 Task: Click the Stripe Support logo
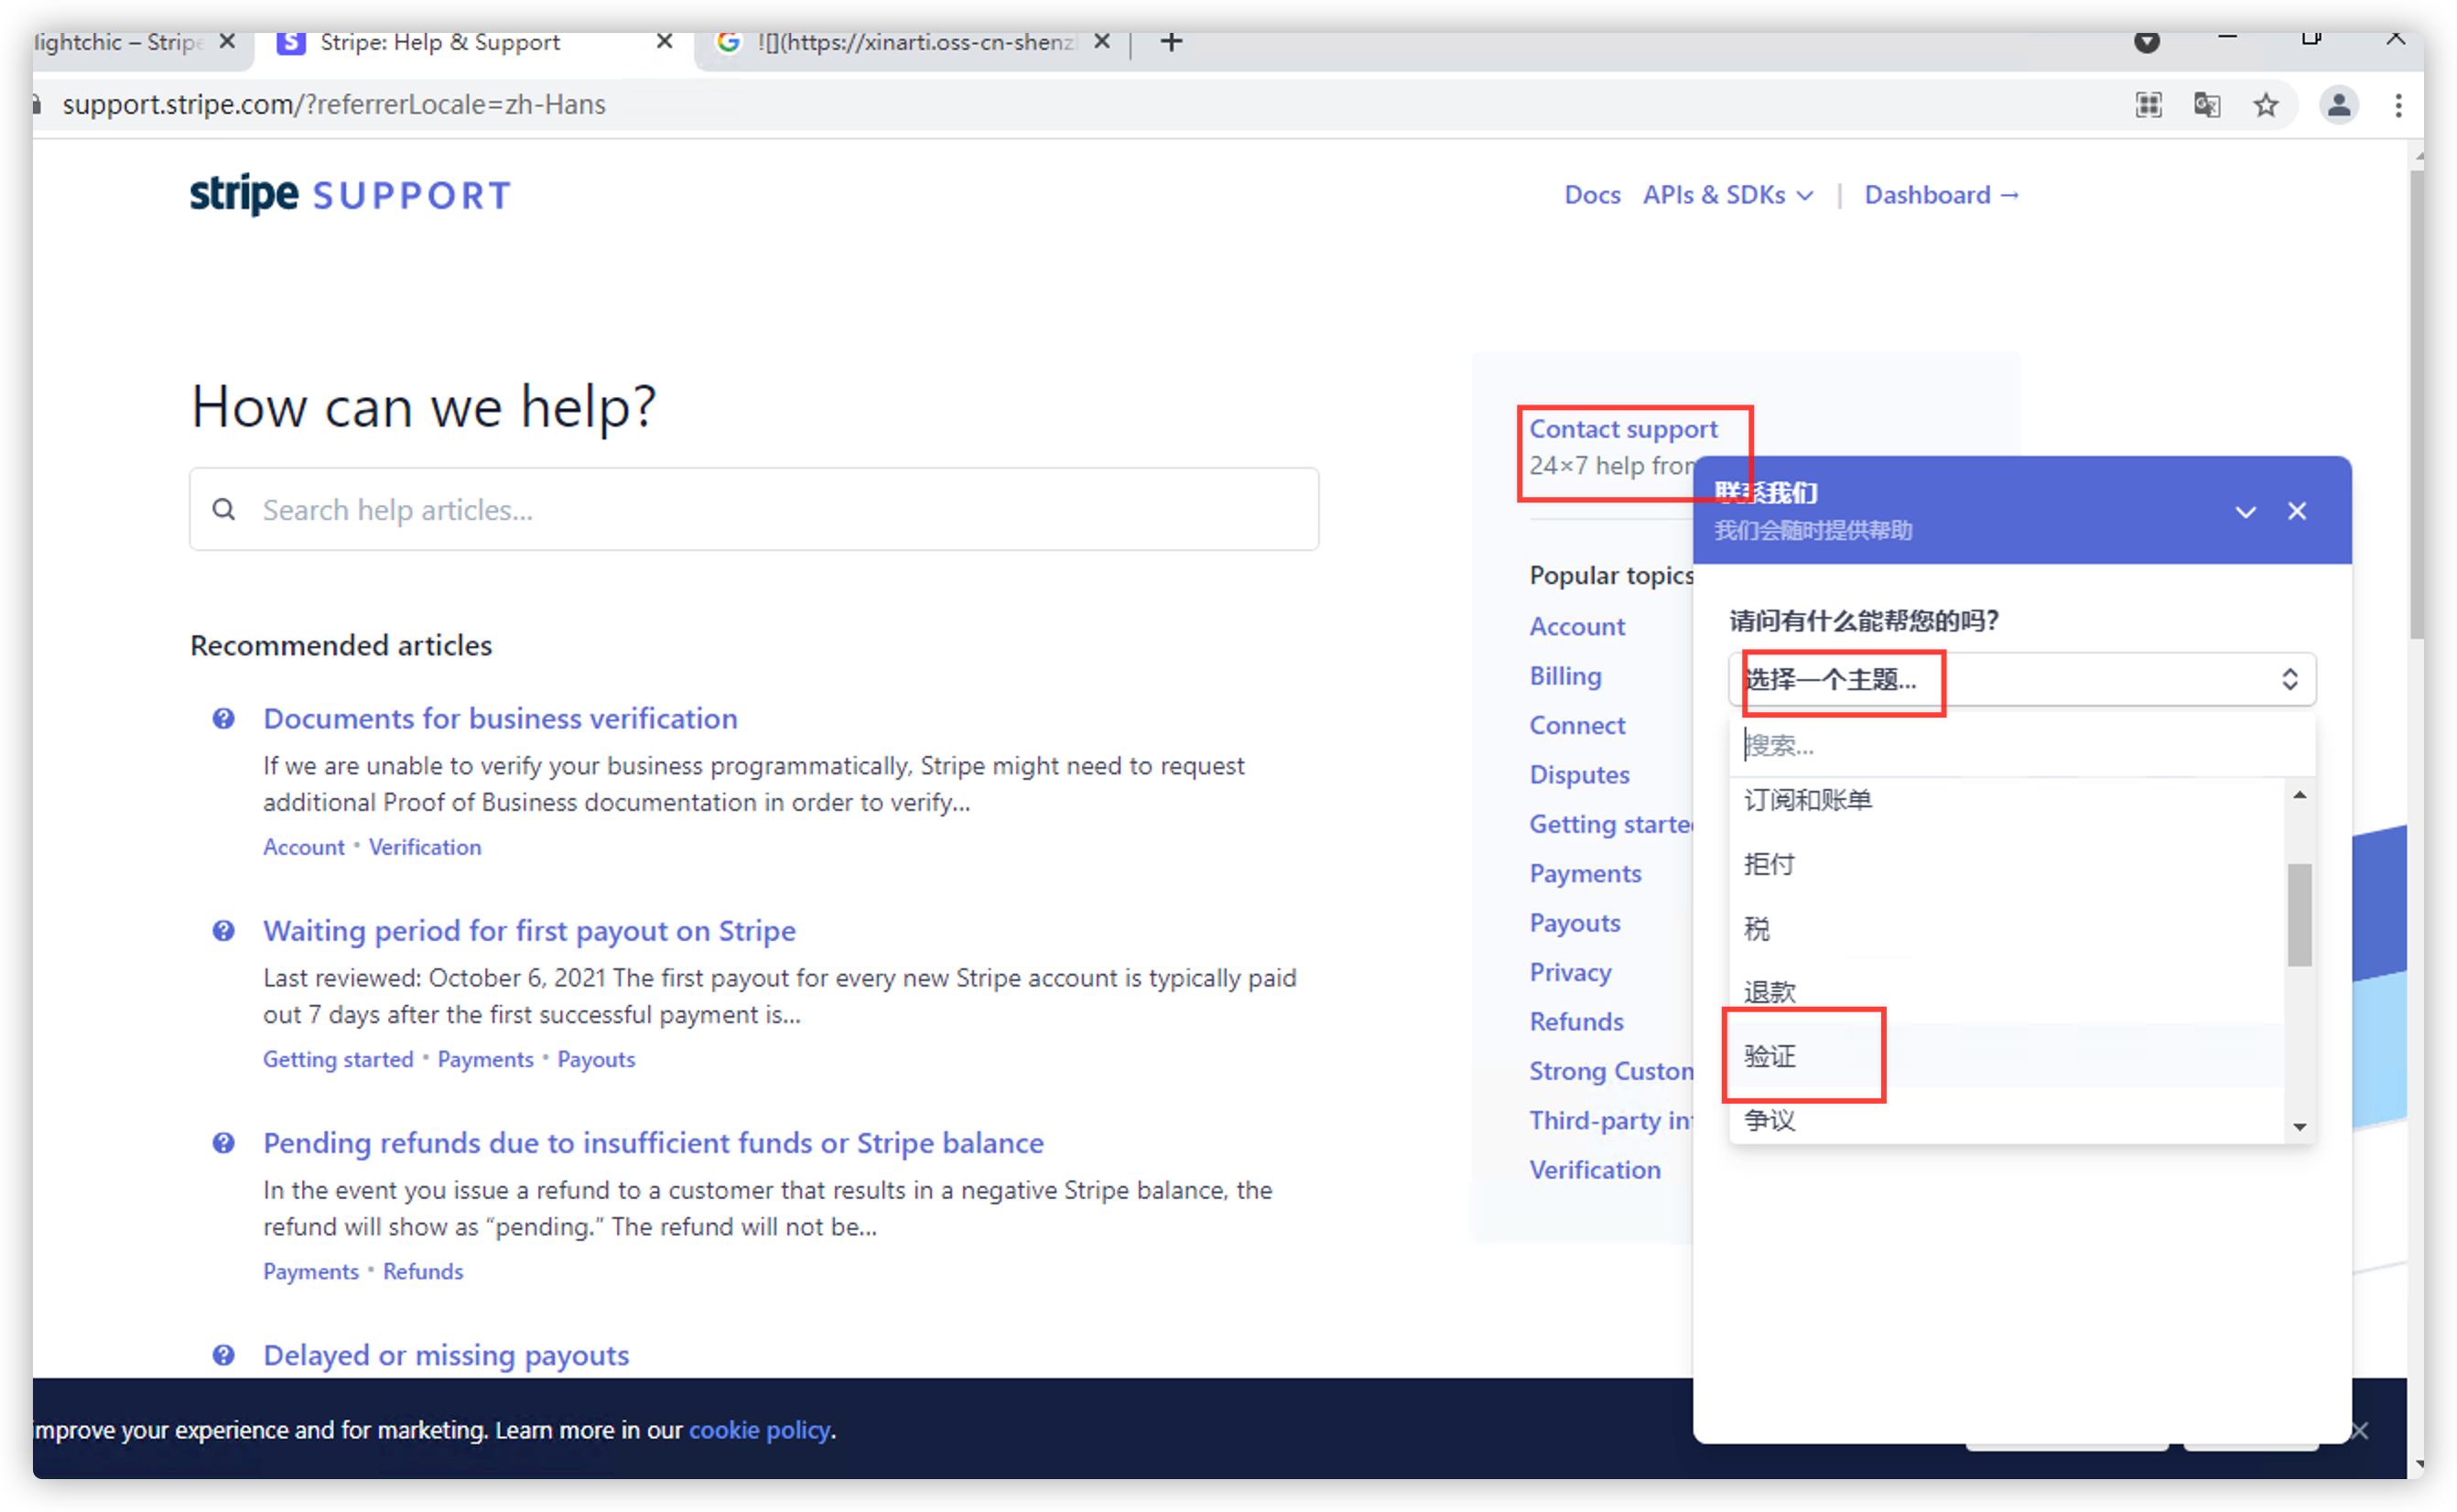[x=350, y=195]
